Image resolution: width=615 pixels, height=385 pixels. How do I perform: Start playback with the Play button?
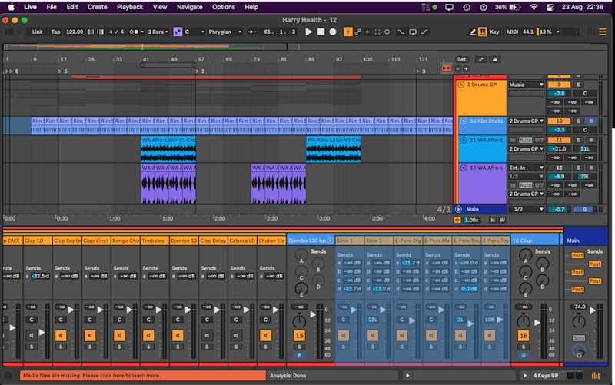(309, 32)
